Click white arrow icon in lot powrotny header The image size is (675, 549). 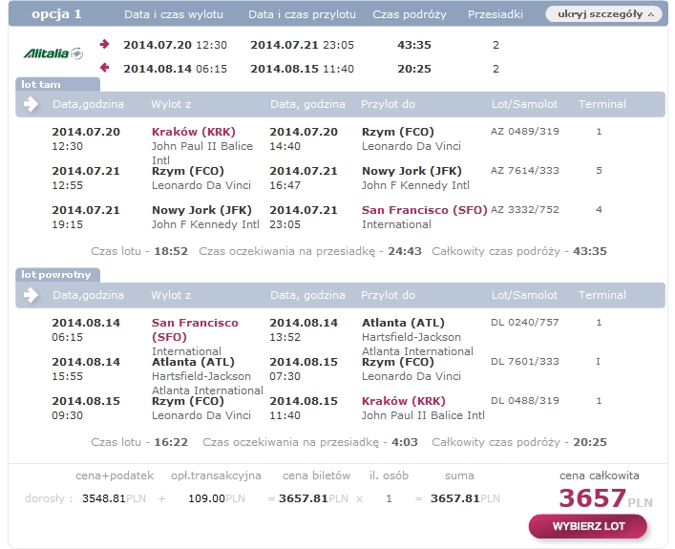pos(31,295)
